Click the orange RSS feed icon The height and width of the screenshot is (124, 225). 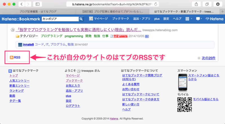coord(12,57)
